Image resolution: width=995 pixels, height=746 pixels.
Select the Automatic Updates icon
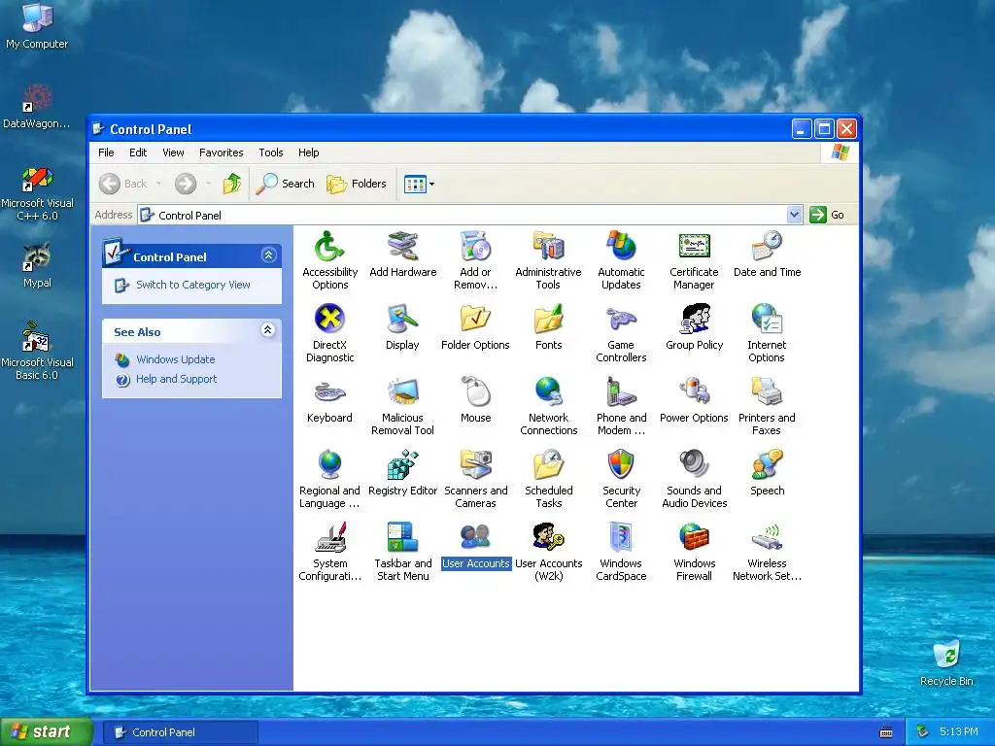621,247
